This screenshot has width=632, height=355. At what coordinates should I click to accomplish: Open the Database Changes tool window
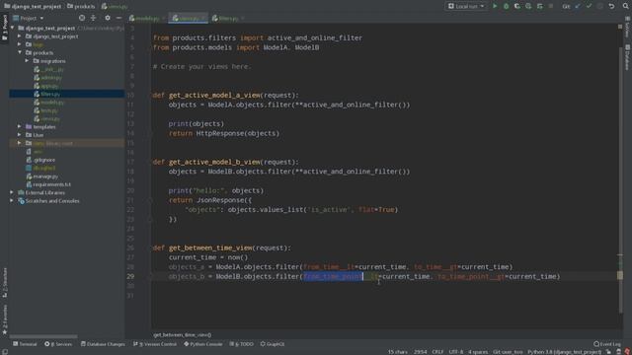(x=103, y=344)
